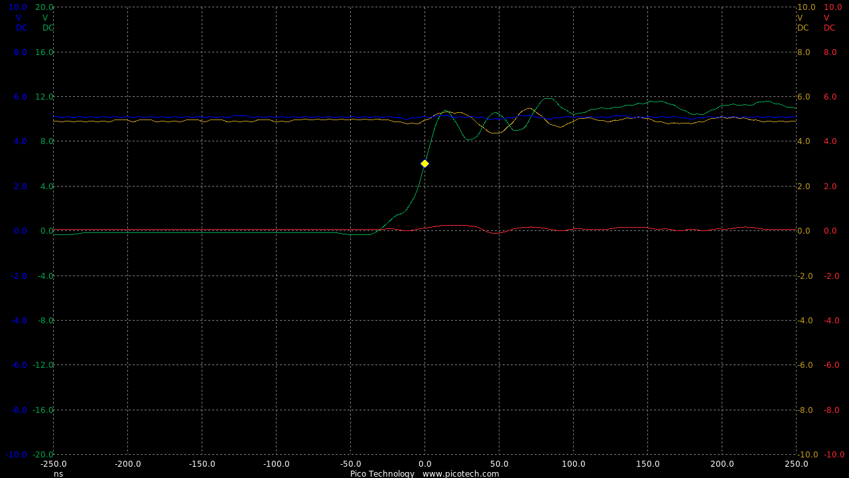Open the www.picotech.com link in footer

pos(460,473)
